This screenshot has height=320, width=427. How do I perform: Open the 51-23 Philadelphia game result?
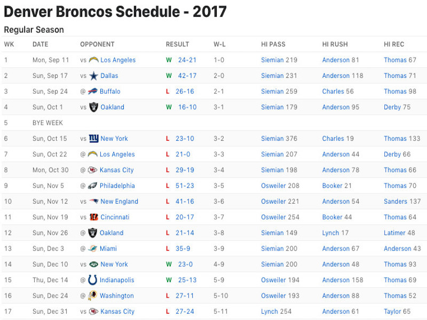[x=185, y=186]
